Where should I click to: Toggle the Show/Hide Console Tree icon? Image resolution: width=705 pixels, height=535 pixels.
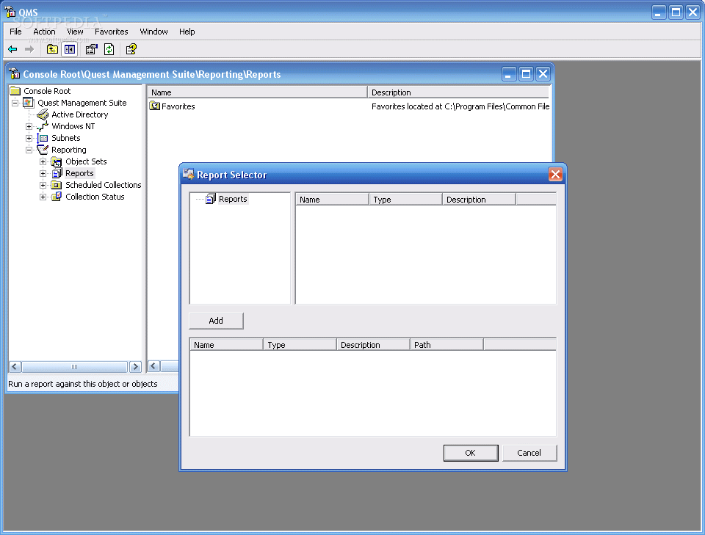(70, 49)
